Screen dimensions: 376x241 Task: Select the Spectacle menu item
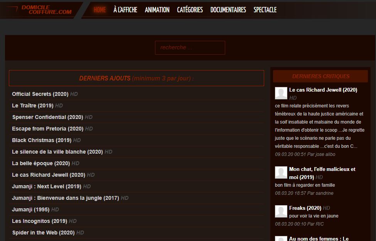pos(265,10)
